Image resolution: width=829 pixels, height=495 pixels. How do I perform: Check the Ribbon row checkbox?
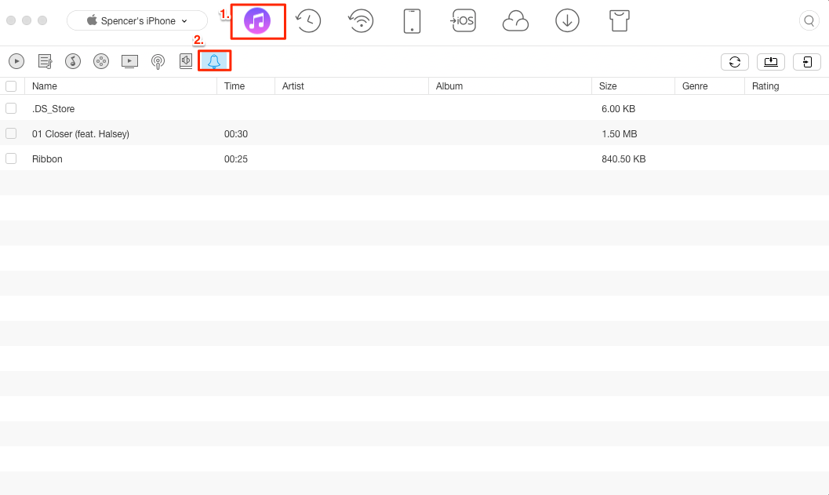click(11, 158)
